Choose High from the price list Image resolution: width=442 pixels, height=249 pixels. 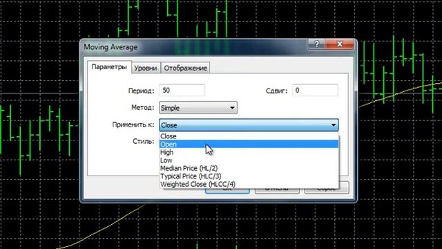(x=249, y=152)
